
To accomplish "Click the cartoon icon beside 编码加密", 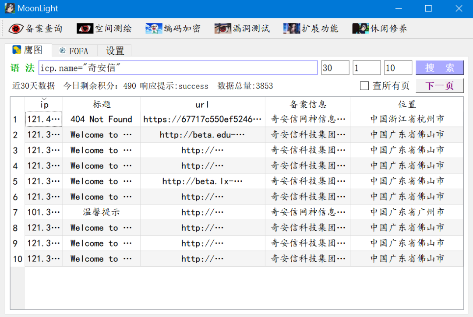I will tap(154, 28).
